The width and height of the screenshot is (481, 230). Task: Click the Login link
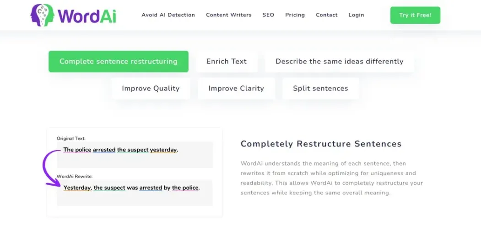(356, 15)
